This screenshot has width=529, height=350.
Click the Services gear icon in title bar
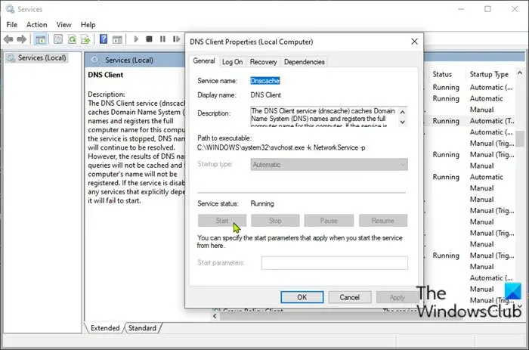10,9
